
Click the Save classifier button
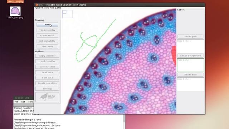coord(47,67)
